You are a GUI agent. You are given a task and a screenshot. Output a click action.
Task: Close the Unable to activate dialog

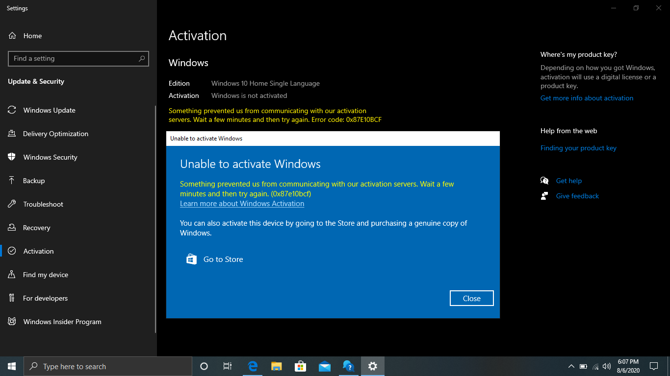click(471, 298)
